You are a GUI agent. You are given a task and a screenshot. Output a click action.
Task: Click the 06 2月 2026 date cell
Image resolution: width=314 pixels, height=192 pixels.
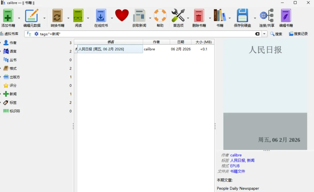pyautogui.click(x=181, y=49)
